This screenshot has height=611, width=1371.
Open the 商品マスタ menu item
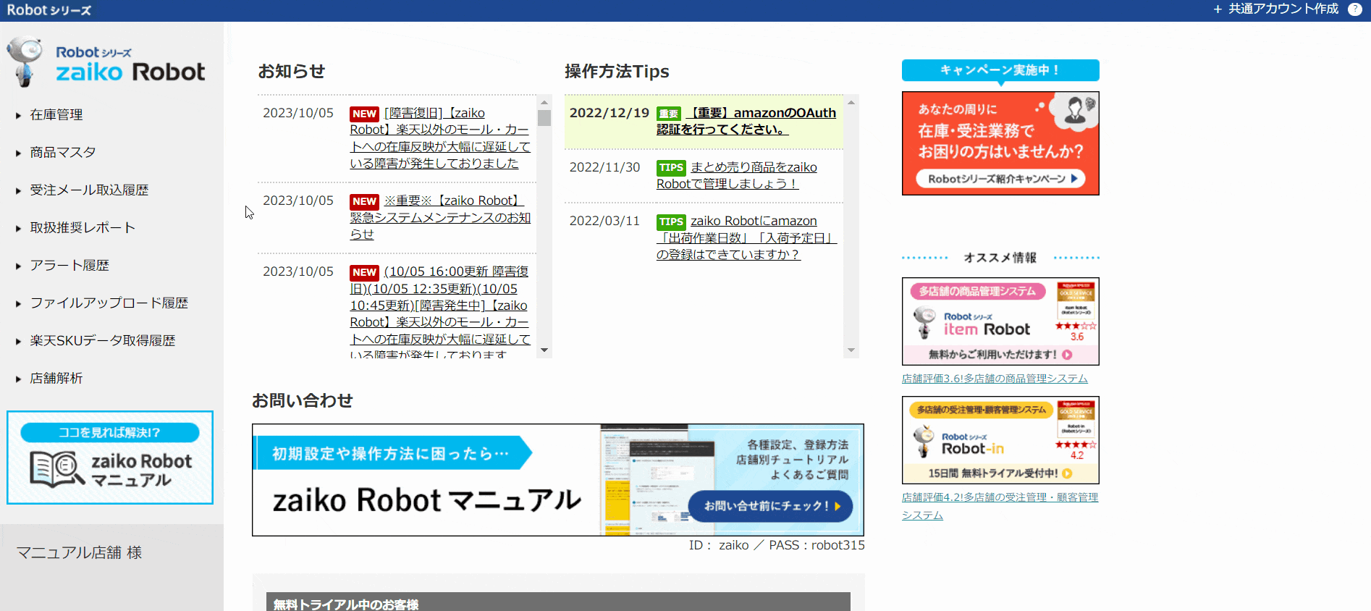coord(63,153)
